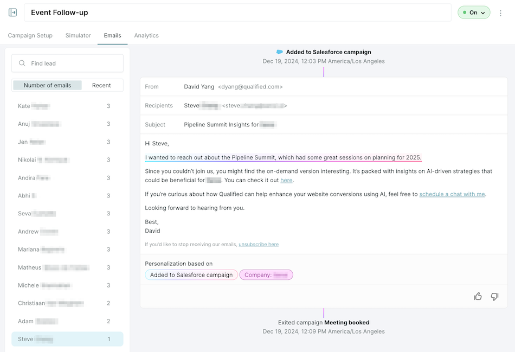Open the on-demand 'here' link

pyautogui.click(x=286, y=180)
